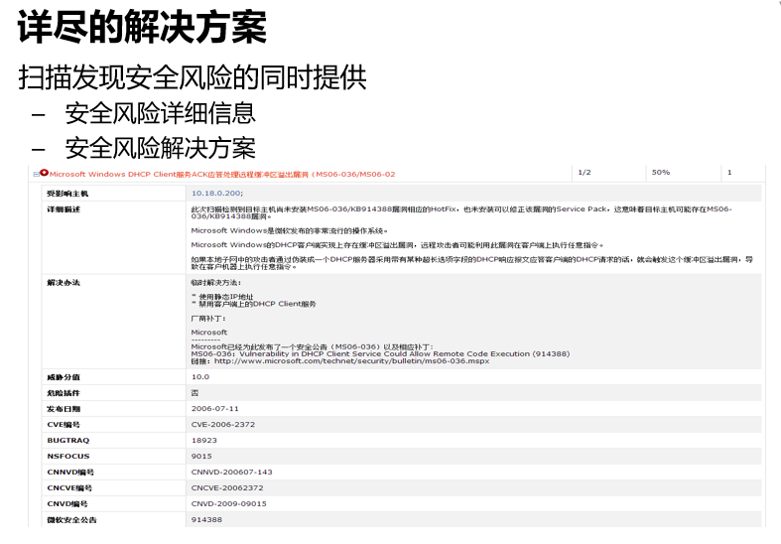
Task: Collapse the DHCP Client vulnerability entry
Action: pyautogui.click(x=36, y=175)
